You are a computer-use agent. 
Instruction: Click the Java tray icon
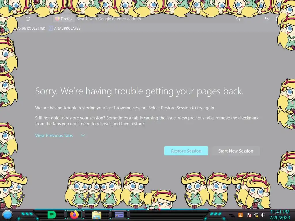coord(240,215)
